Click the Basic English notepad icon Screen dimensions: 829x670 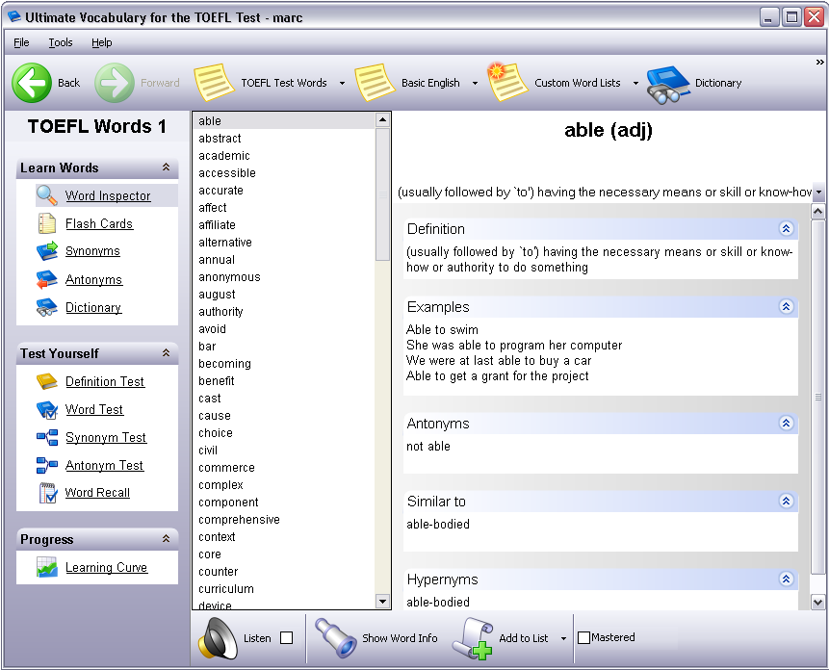tap(375, 83)
